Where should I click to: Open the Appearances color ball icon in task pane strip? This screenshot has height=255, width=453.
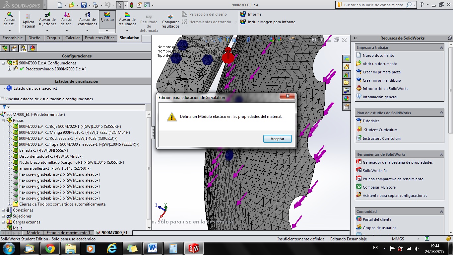coord(347,98)
